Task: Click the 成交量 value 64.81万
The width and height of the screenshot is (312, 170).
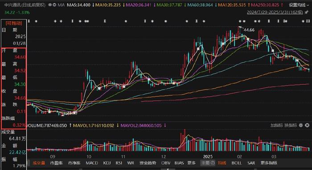Action: [x=17, y=138]
